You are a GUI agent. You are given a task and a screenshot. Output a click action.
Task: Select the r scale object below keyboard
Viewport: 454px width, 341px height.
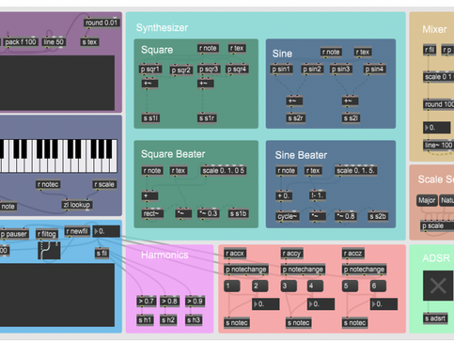click(x=104, y=184)
